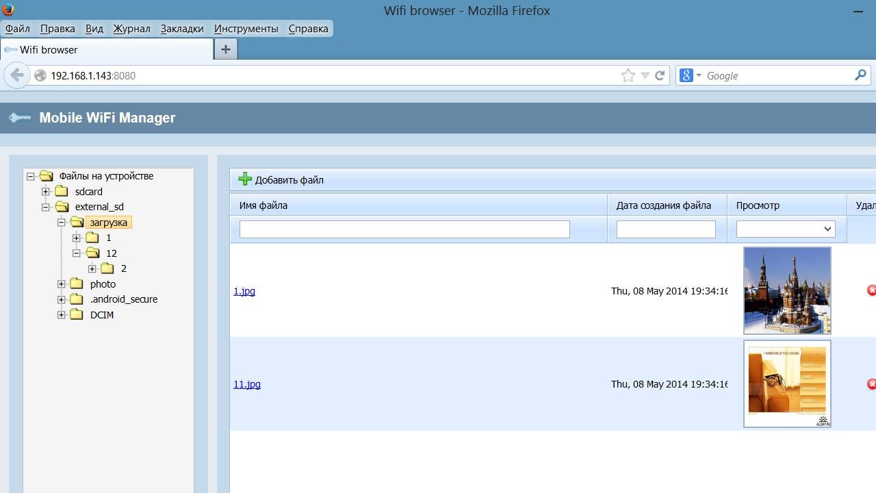This screenshot has height=493, width=876.
Task: Click the red delete icon for 11.jpg
Action: (871, 384)
